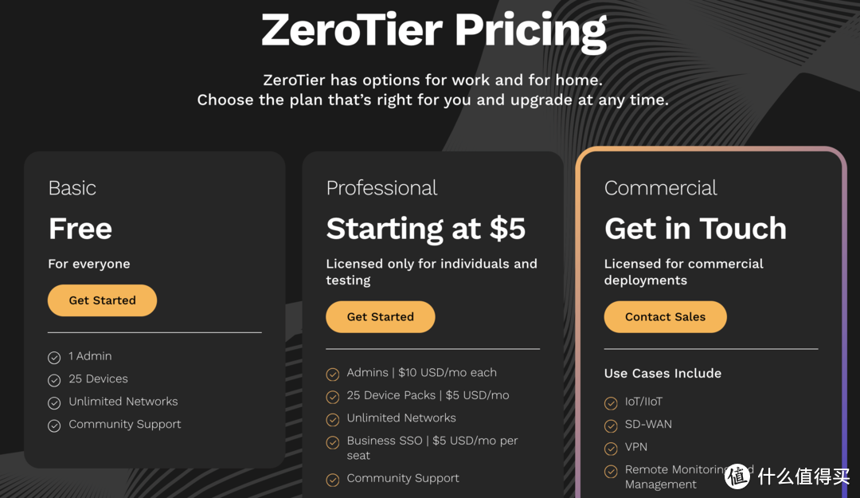Click the checkmark icon beside 1 Admin
Viewport: 860px width, 498px height.
(x=54, y=357)
